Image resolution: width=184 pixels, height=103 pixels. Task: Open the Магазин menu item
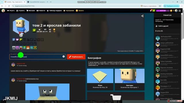(x=31, y=11)
